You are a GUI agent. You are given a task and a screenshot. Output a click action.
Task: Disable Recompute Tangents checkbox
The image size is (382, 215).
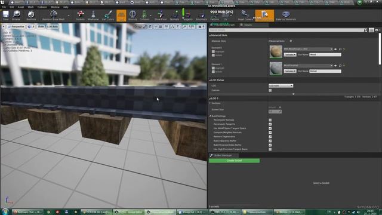(270, 124)
